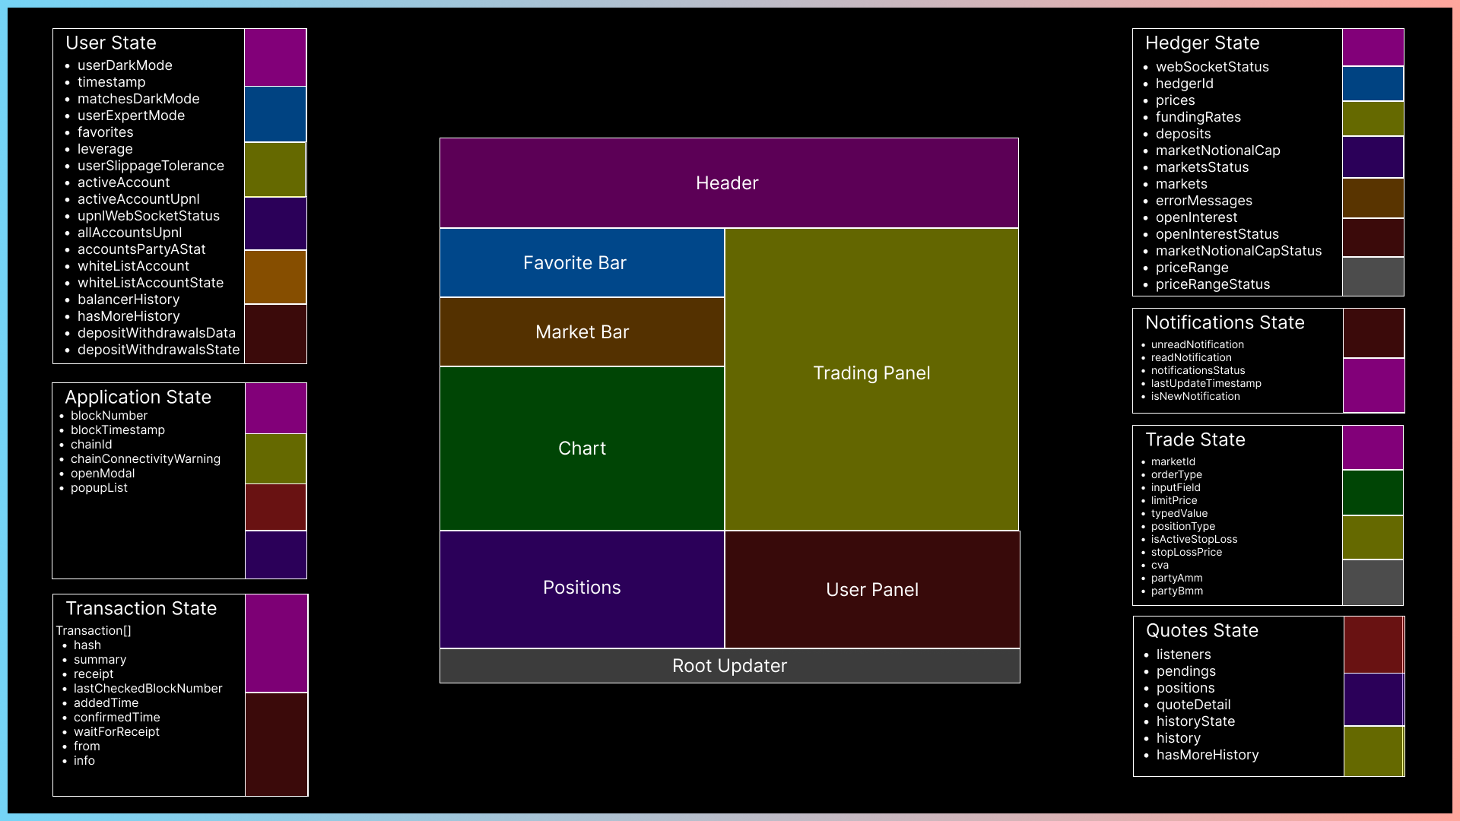
Task: Select the Chart region
Action: point(582,449)
